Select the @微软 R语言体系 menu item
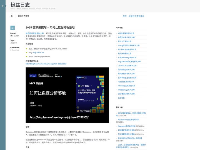 [136, 16]
